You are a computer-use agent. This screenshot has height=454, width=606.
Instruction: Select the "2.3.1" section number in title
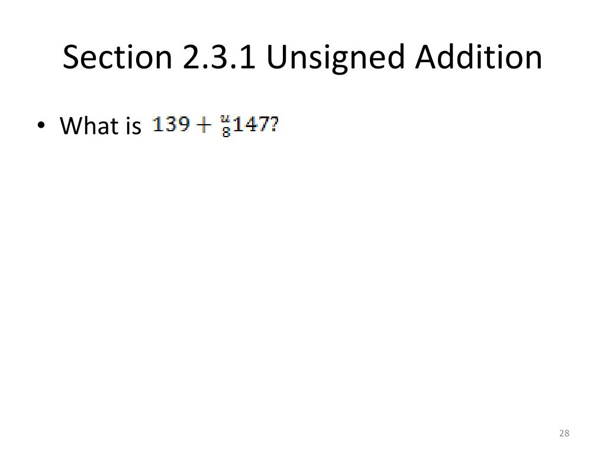219,57
